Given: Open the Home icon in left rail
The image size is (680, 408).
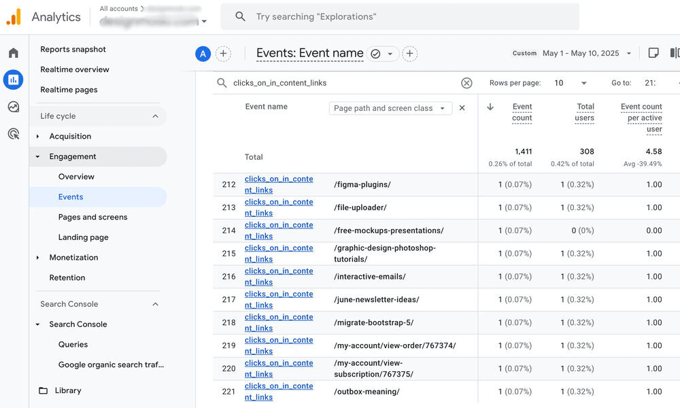Looking at the screenshot, I should click(14, 53).
